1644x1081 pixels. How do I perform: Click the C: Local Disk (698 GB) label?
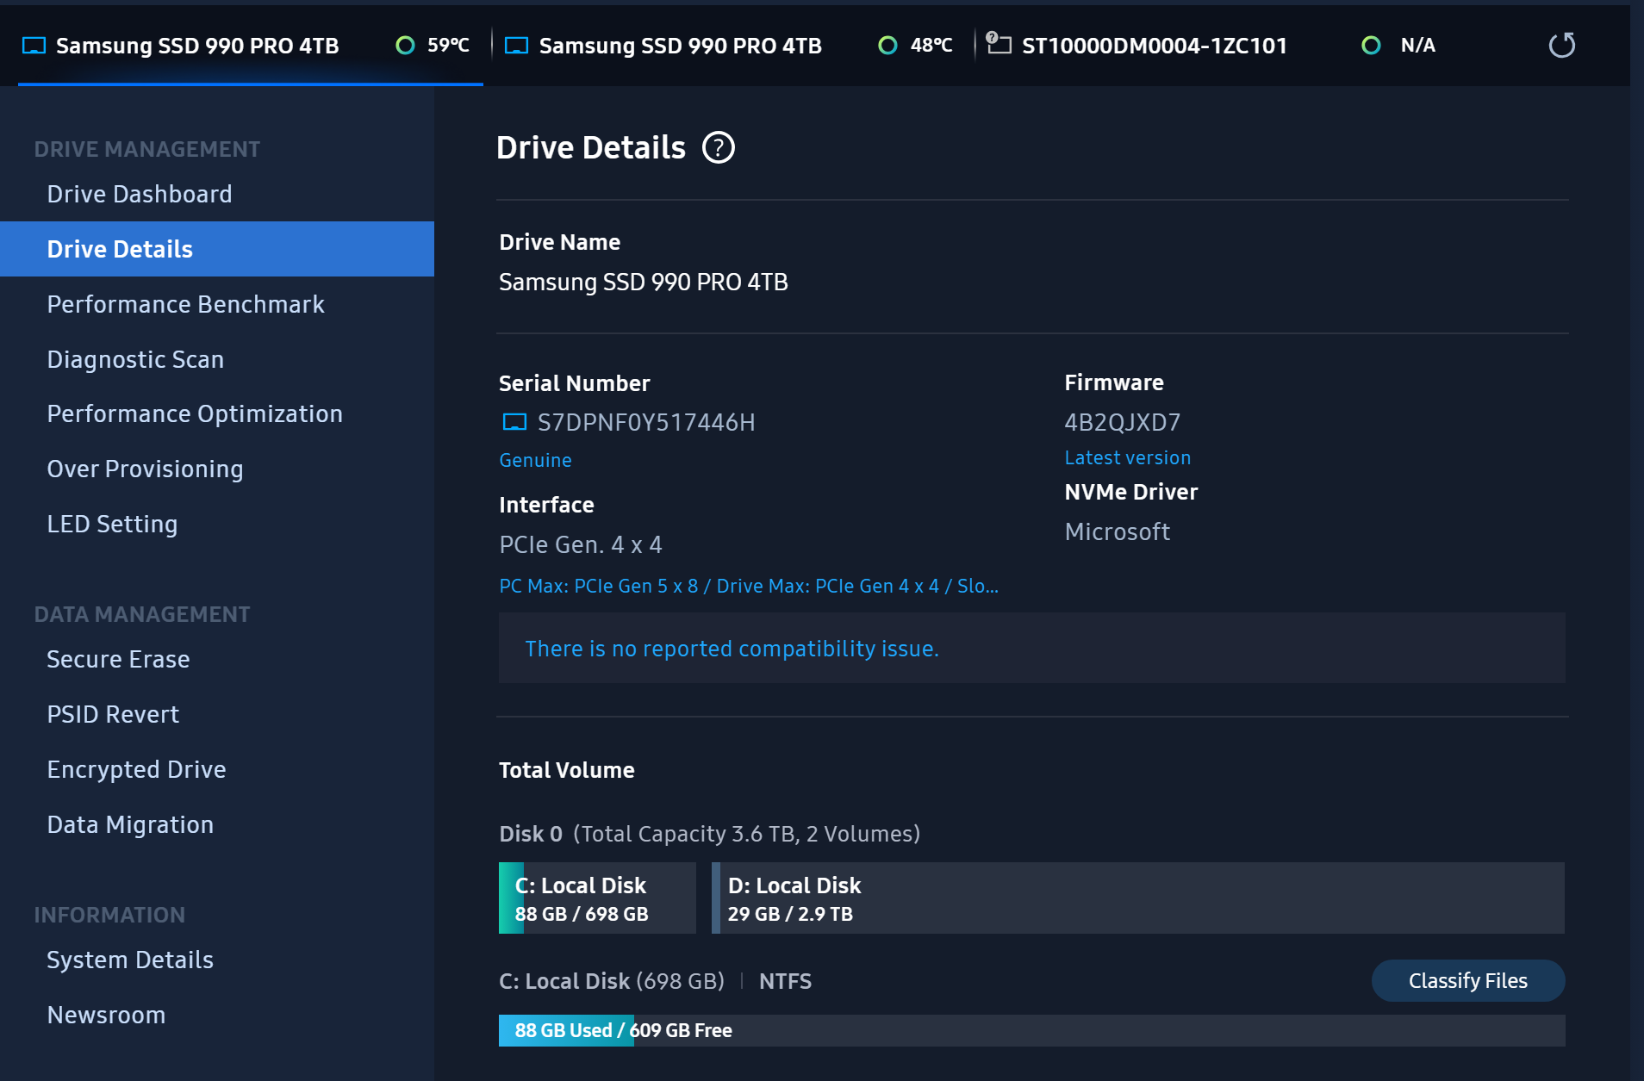coord(611,981)
